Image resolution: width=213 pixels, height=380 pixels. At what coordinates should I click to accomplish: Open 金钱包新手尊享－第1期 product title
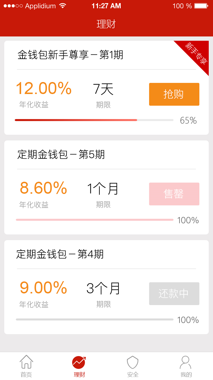coord(70,55)
